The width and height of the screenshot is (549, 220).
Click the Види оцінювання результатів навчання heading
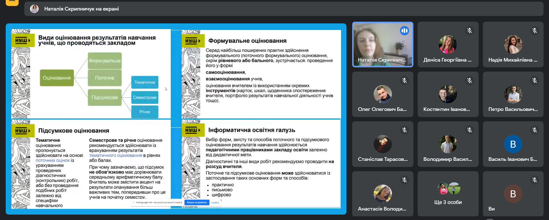click(97, 40)
